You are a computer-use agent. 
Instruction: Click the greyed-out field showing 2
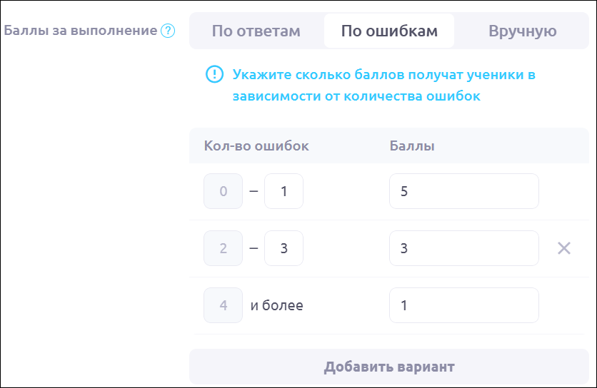tap(223, 248)
